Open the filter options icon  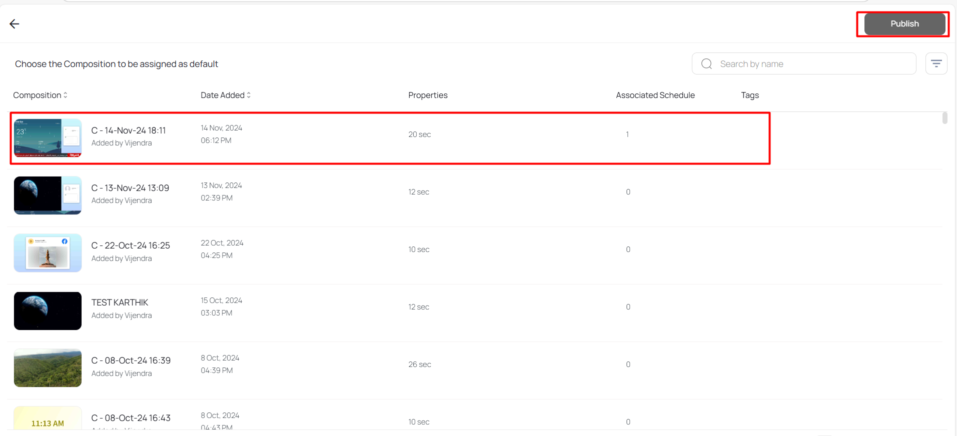[x=936, y=63]
